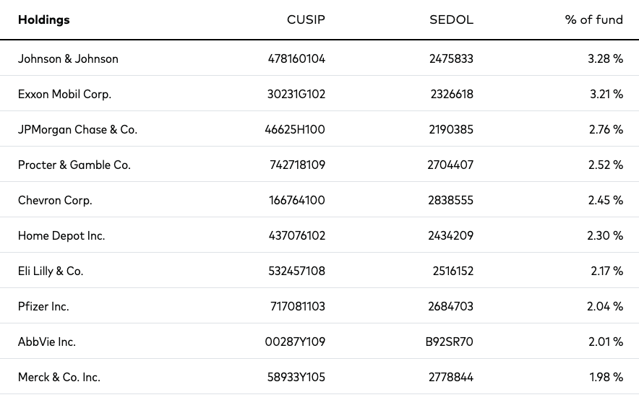Click the CUSIP column header
639x400 pixels.
pyautogui.click(x=306, y=19)
